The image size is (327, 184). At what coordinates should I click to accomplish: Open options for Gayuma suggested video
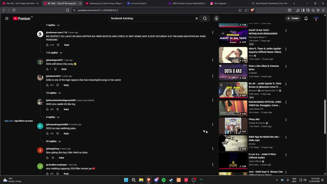[286, 49]
